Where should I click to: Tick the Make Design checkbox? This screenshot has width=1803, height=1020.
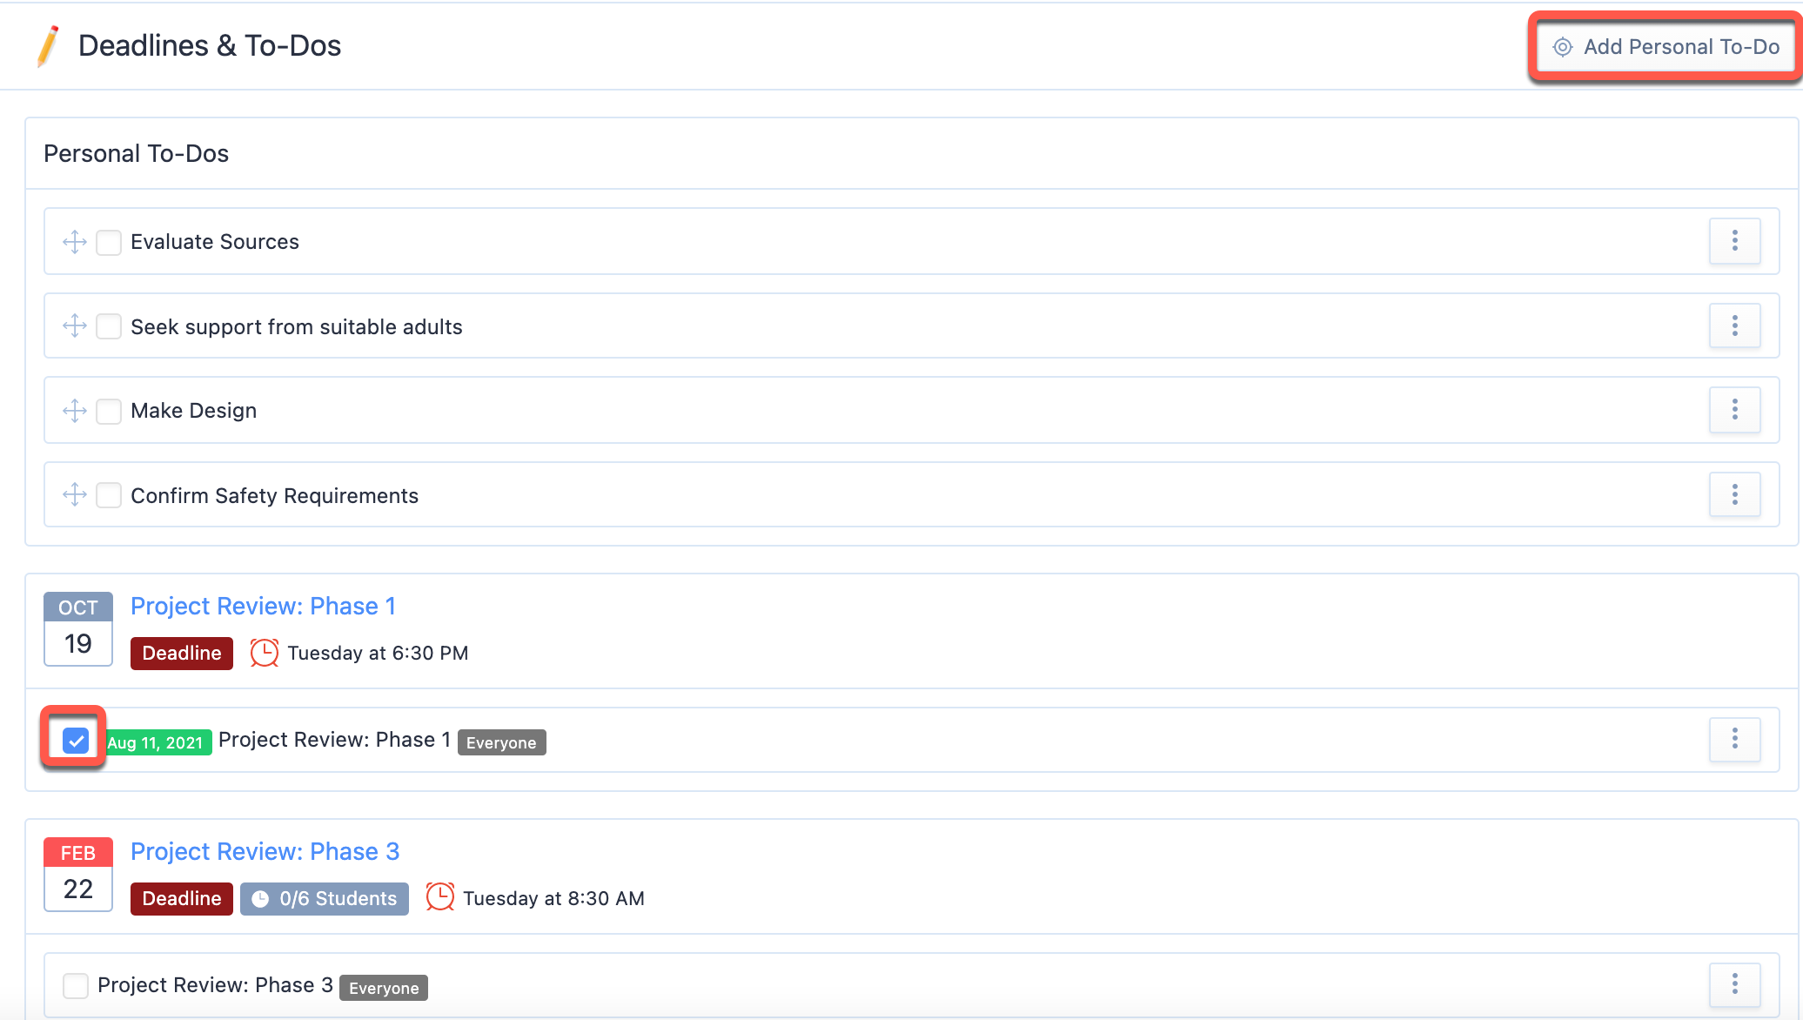coord(109,411)
